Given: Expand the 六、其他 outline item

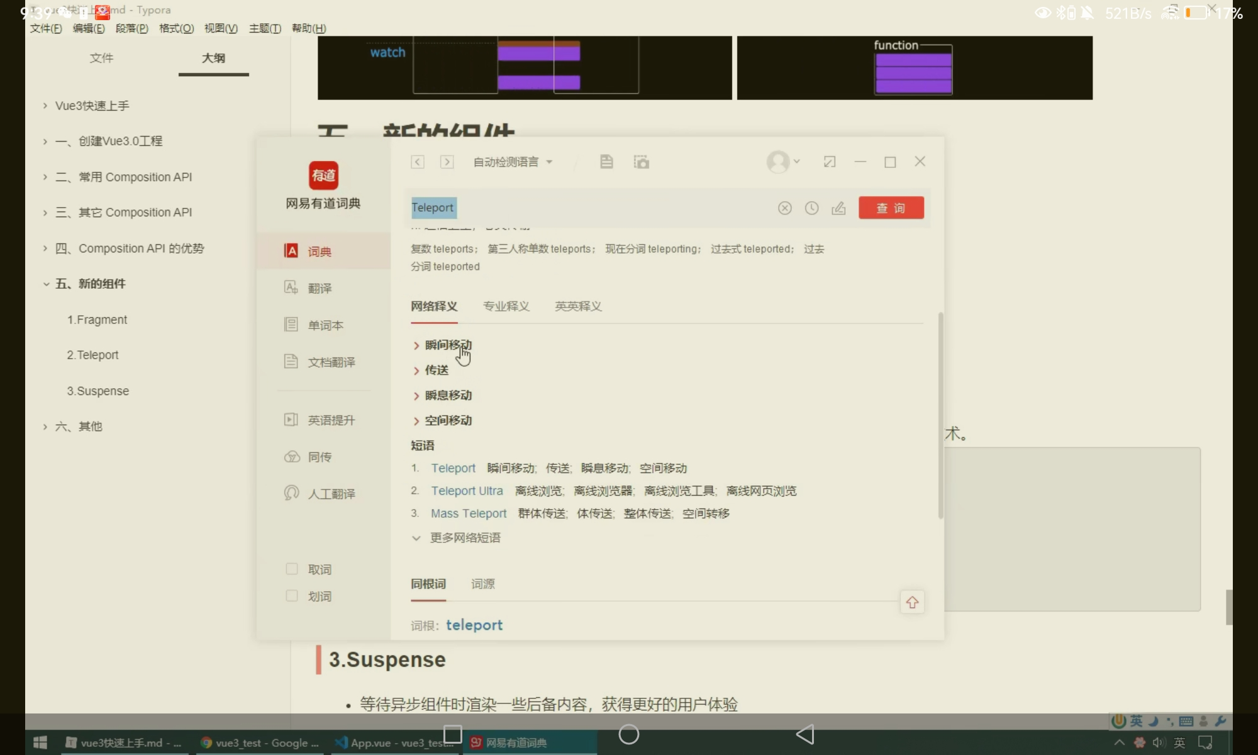Looking at the screenshot, I should click(45, 427).
